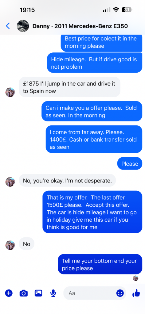Open Danny's header profile picture
Viewport: 145px width, 314px height.
(23, 26)
